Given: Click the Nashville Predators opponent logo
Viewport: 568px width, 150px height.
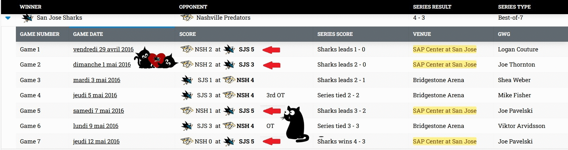Looking at the screenshot, I should (x=187, y=18).
